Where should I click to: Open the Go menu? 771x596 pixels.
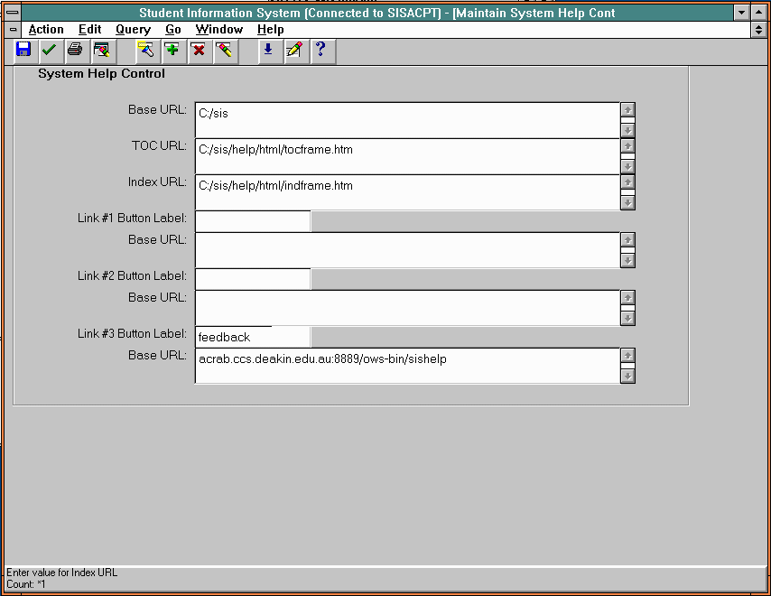pos(173,30)
